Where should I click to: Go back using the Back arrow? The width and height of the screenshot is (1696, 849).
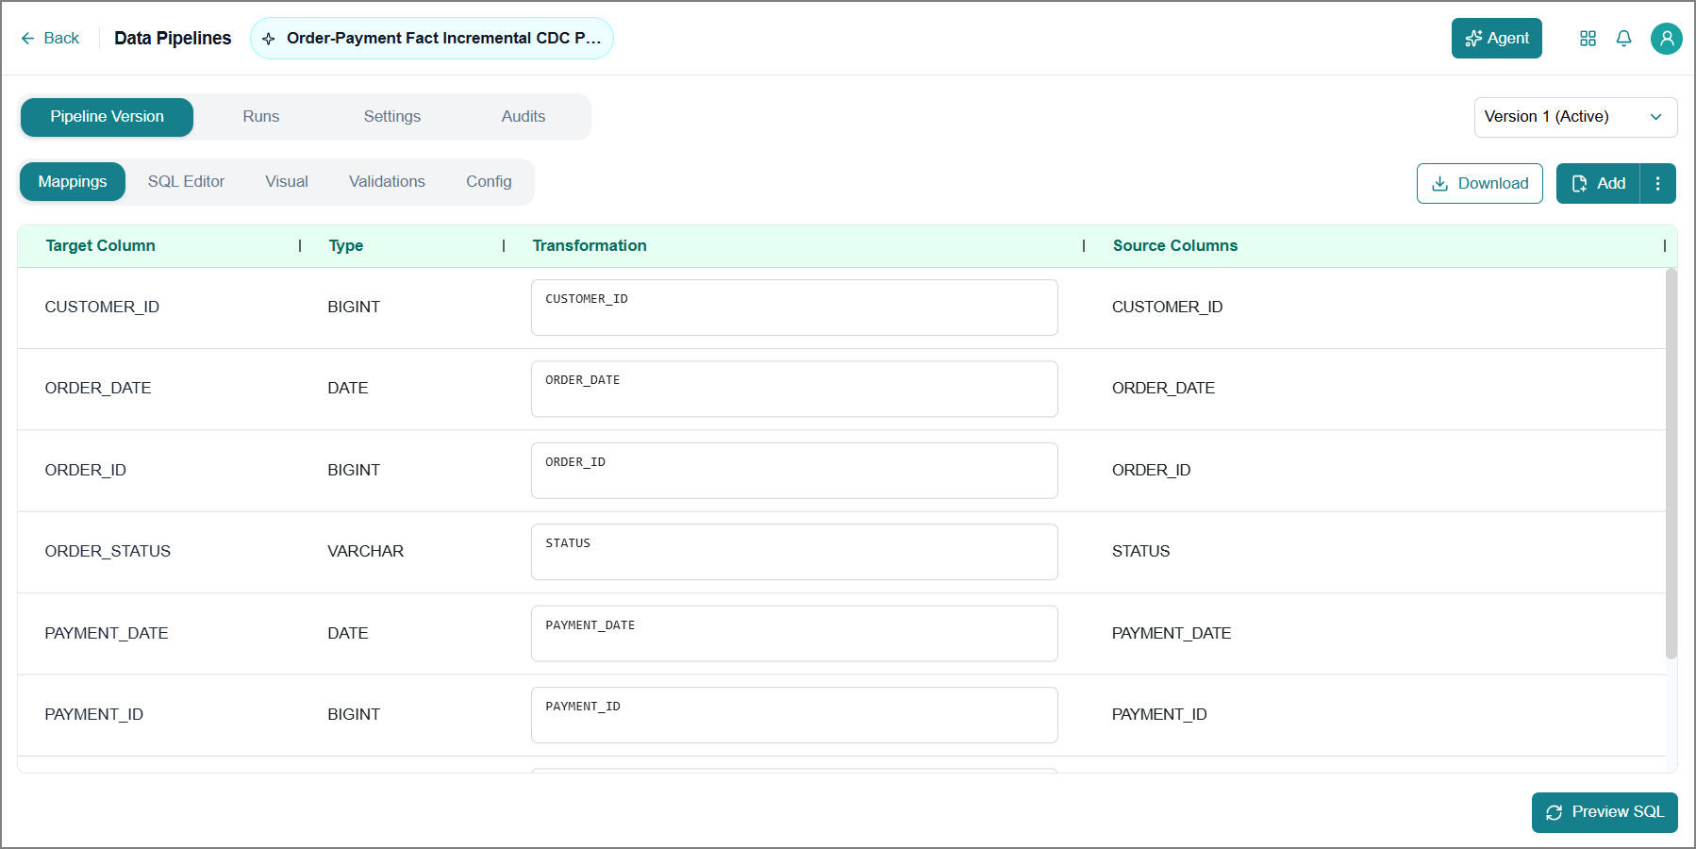click(50, 39)
